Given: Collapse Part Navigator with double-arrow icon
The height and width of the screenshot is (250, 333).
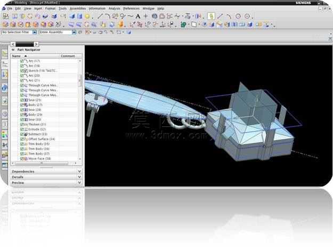Looking at the screenshot, I should 13,50.
